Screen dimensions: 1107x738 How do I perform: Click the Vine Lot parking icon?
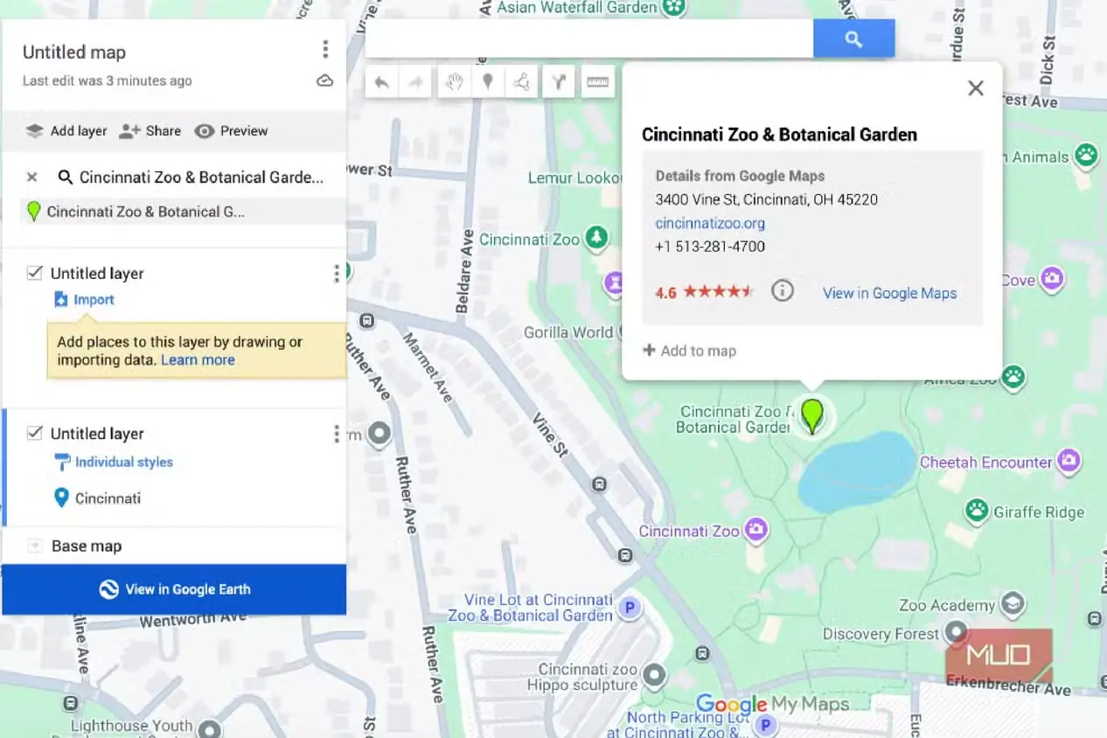(x=629, y=607)
